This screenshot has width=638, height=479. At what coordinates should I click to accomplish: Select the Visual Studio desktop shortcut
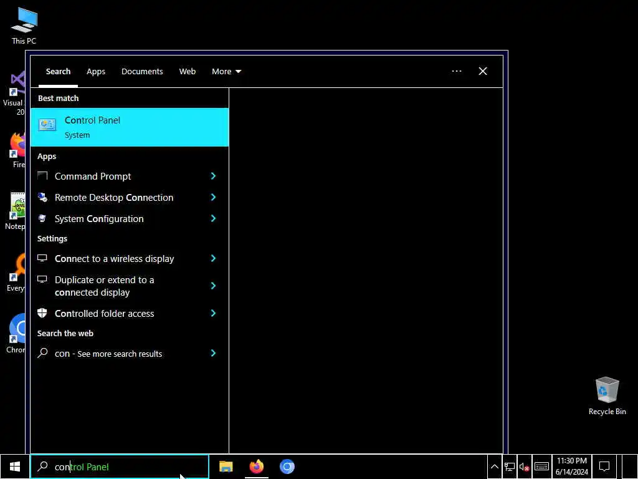point(14,93)
